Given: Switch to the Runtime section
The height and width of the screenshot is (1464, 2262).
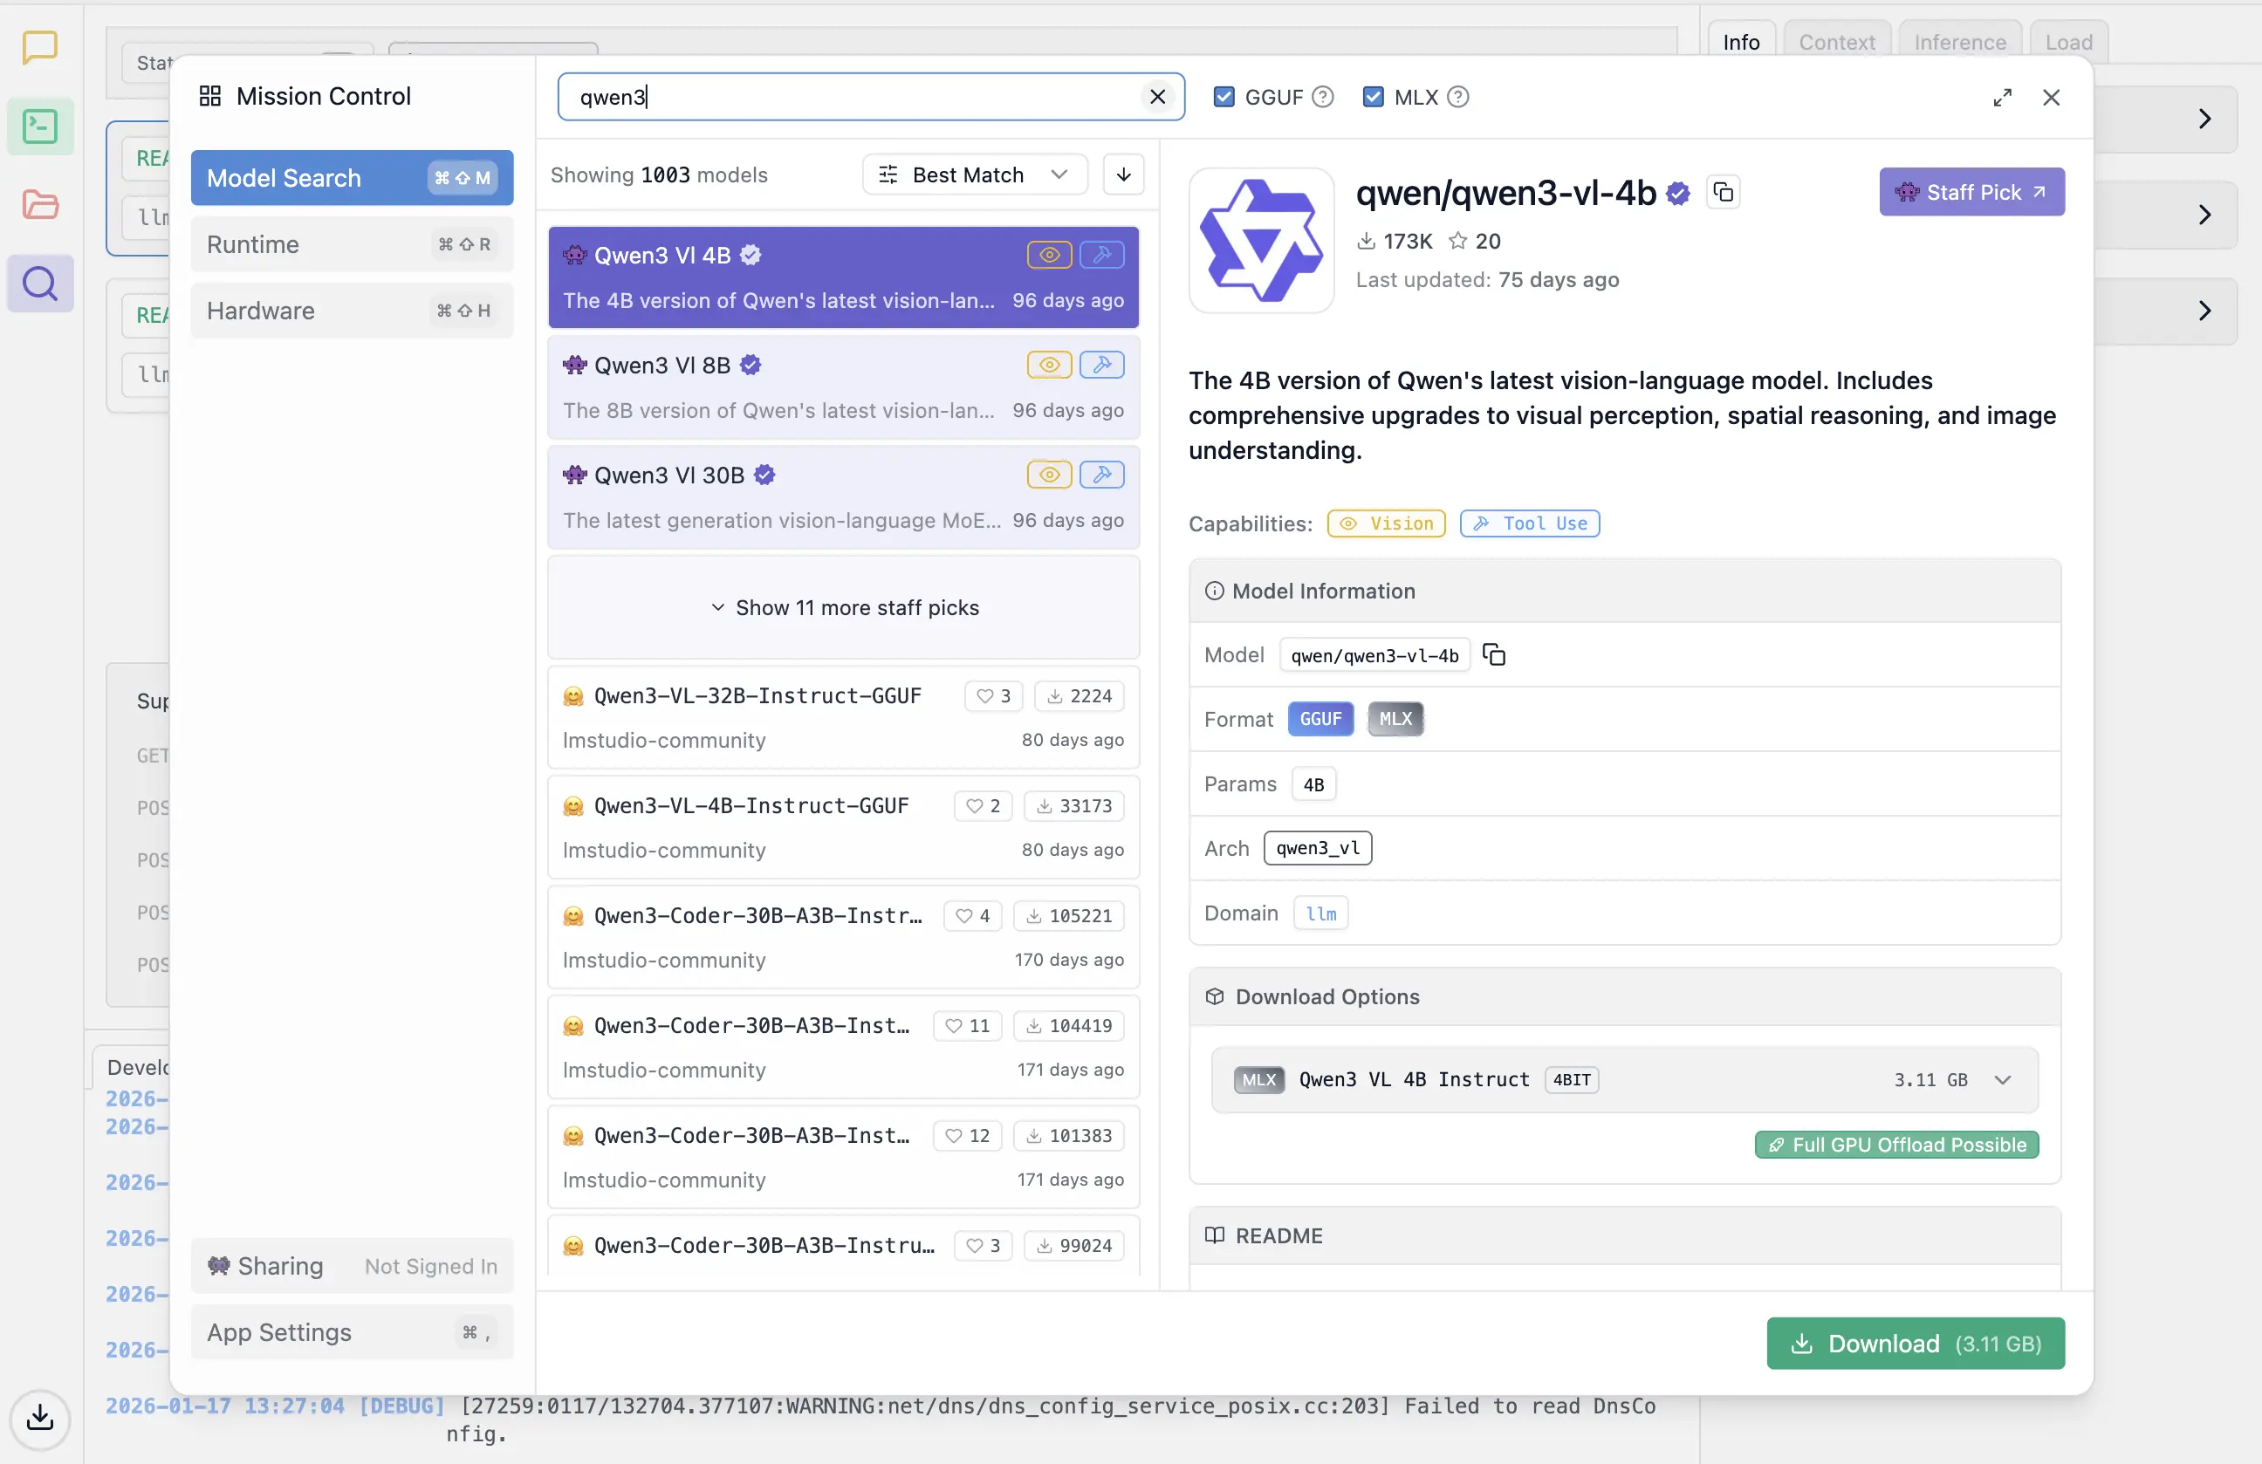Looking at the screenshot, I should point(352,244).
